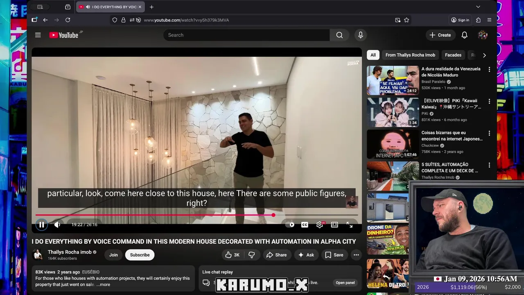This screenshot has height=295, width=524.
Task: Open the YouTube account avatar menu
Action: [483, 35]
